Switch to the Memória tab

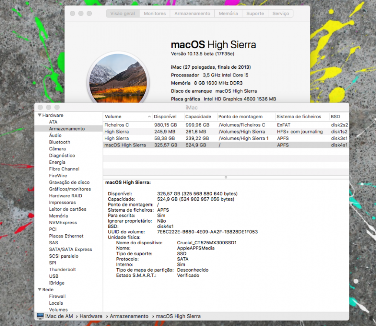228,13
